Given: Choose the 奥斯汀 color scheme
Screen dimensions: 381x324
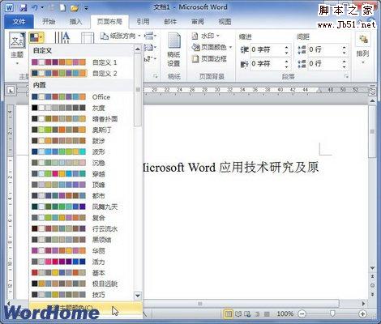Looking at the screenshot, I should point(81,130).
